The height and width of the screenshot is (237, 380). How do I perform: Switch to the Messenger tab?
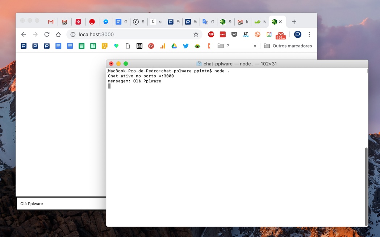pos(106,22)
